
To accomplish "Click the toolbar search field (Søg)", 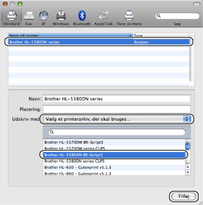I will click(x=177, y=16).
